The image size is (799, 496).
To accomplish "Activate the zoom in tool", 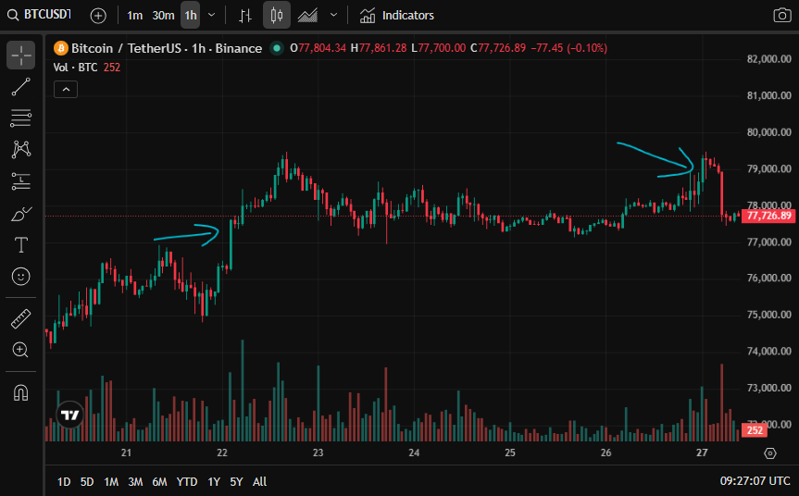I will (21, 350).
